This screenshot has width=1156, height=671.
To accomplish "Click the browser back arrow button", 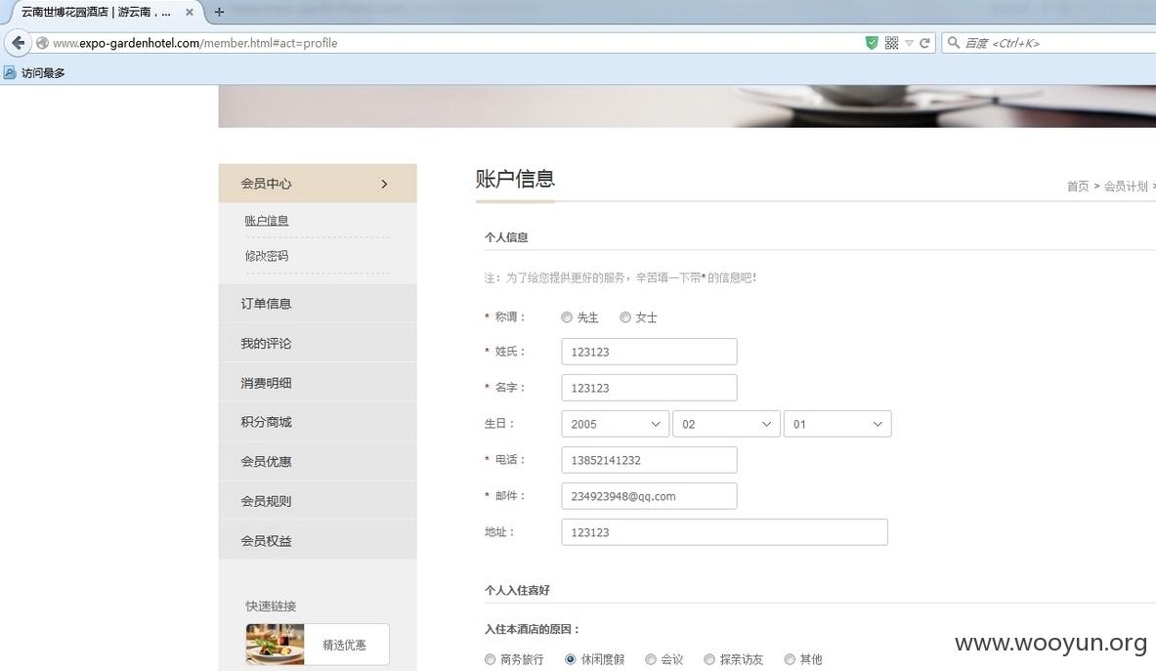I will click(18, 43).
